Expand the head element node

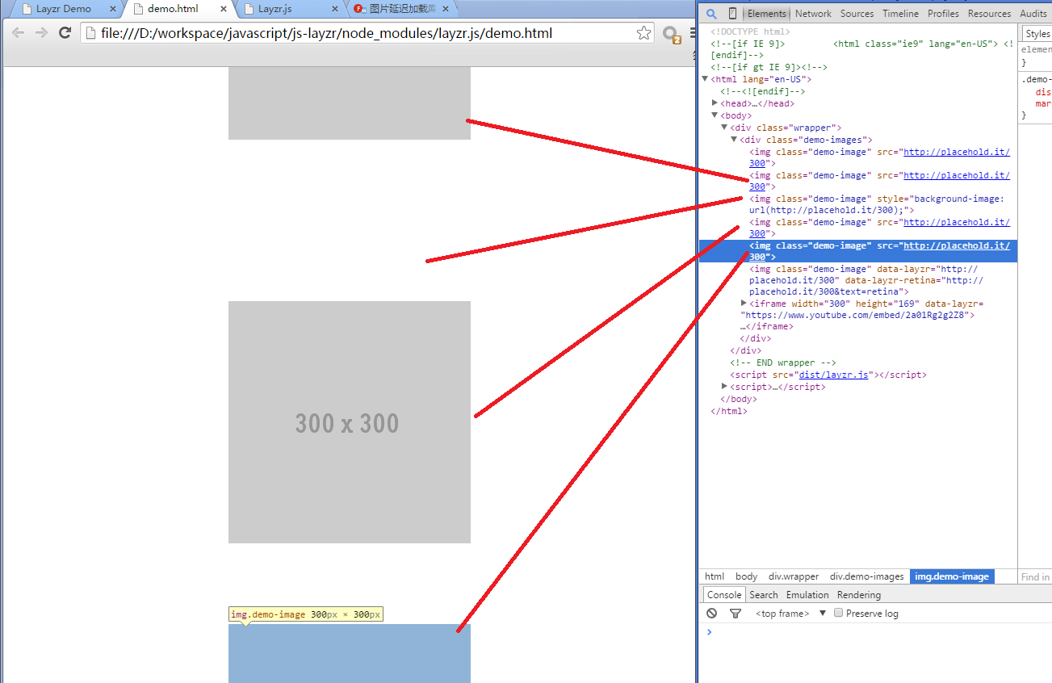pyautogui.click(x=715, y=103)
